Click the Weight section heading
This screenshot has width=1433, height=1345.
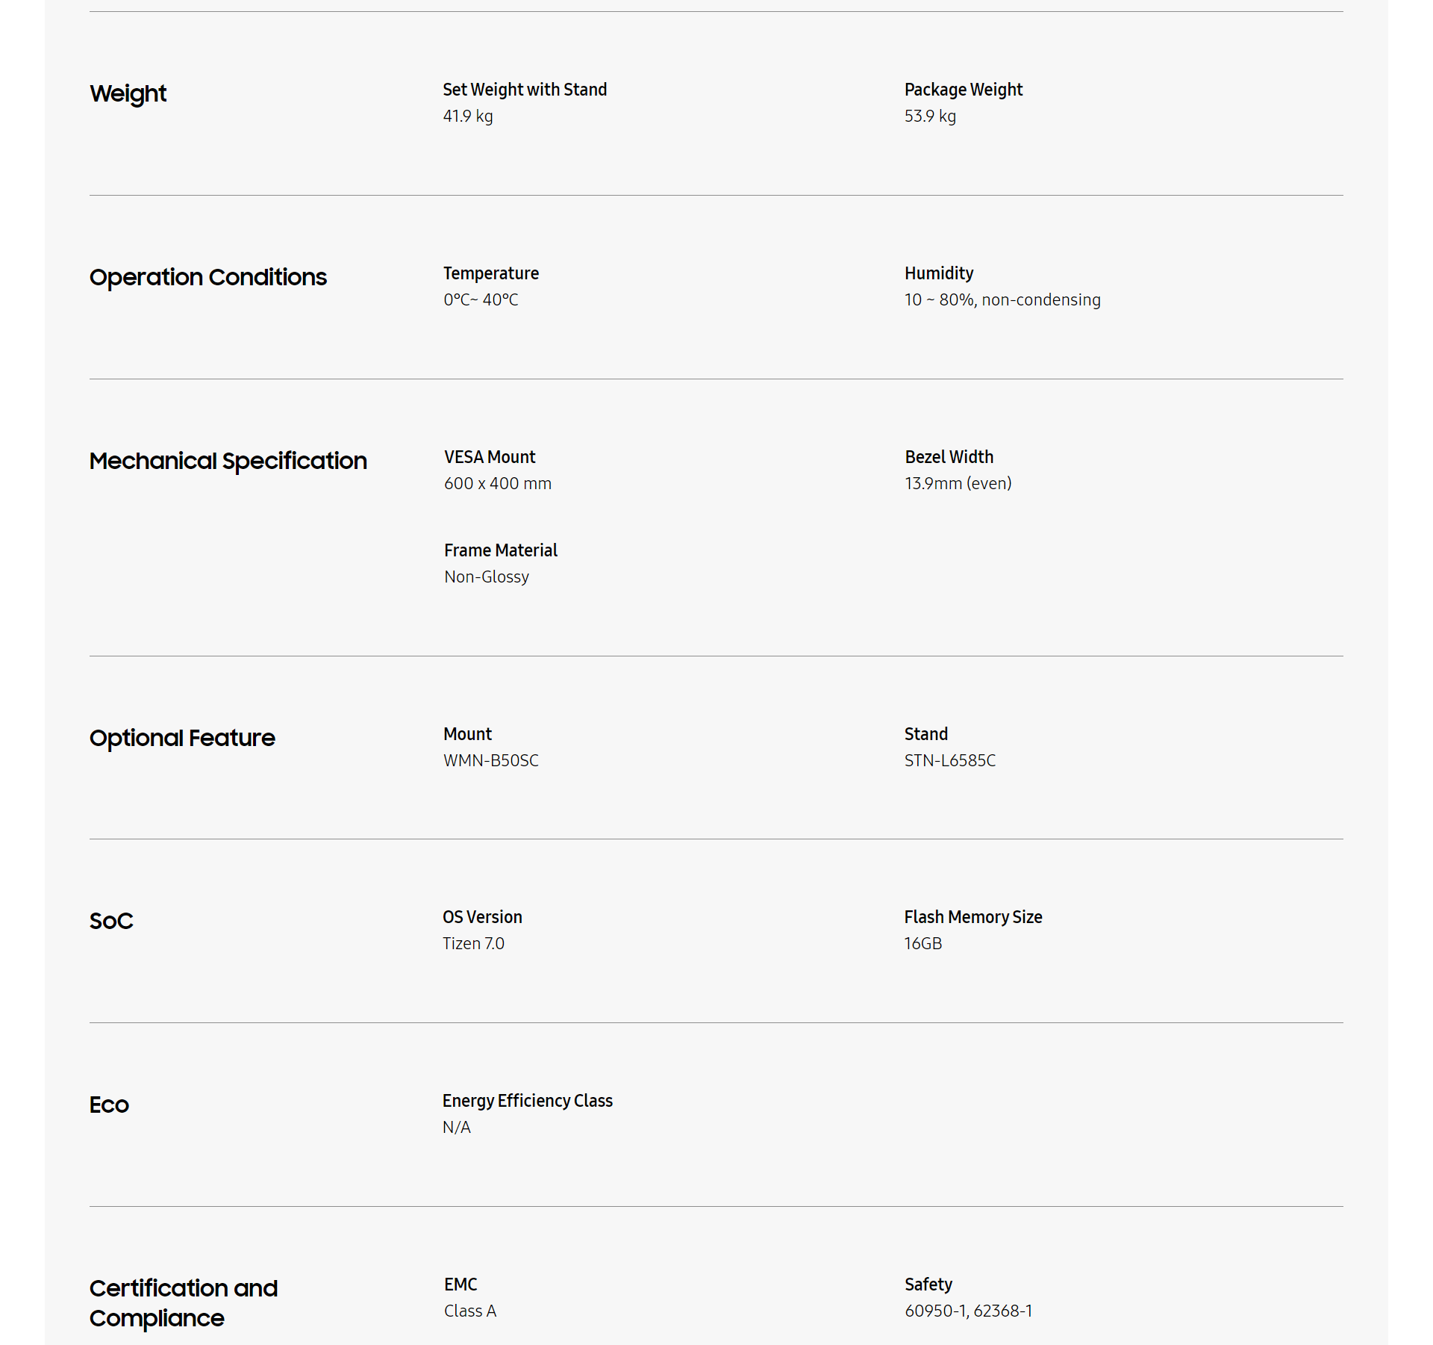[128, 93]
